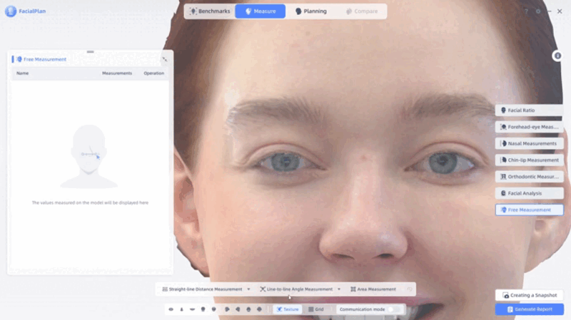
Task: Select the left-facing profile view icon
Action: (x=238, y=309)
